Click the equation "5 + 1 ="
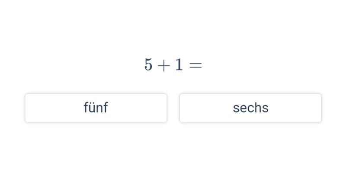This screenshot has height=173, width=346. point(173,65)
